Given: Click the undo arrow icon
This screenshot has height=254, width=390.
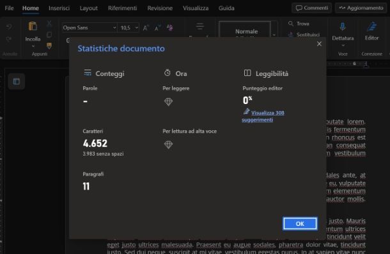Looking at the screenshot, I should coord(9,27).
